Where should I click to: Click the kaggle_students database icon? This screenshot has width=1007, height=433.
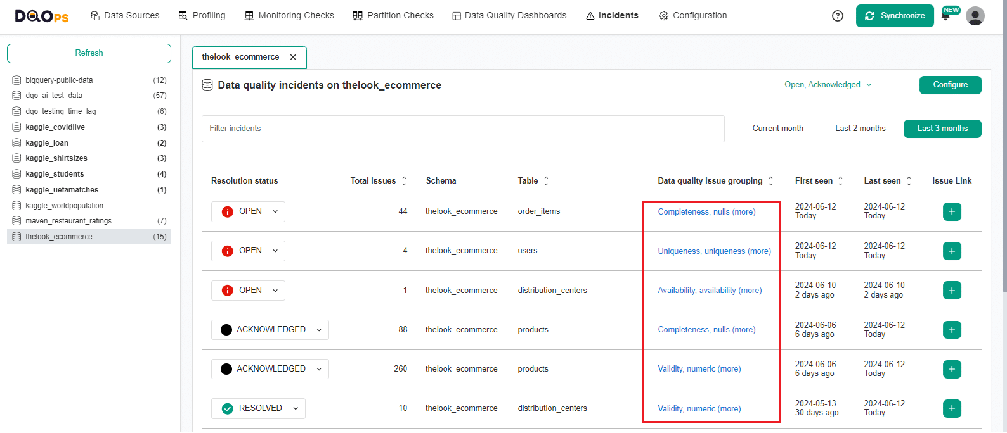[16, 174]
